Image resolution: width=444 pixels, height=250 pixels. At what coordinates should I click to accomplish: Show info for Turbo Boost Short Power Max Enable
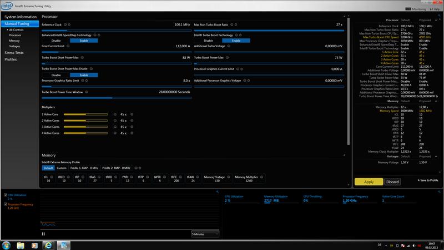point(91,68)
